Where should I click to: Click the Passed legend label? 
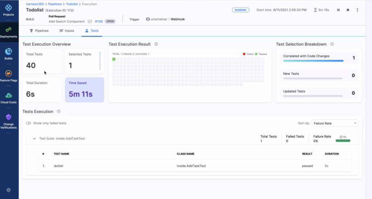click(x=263, y=54)
